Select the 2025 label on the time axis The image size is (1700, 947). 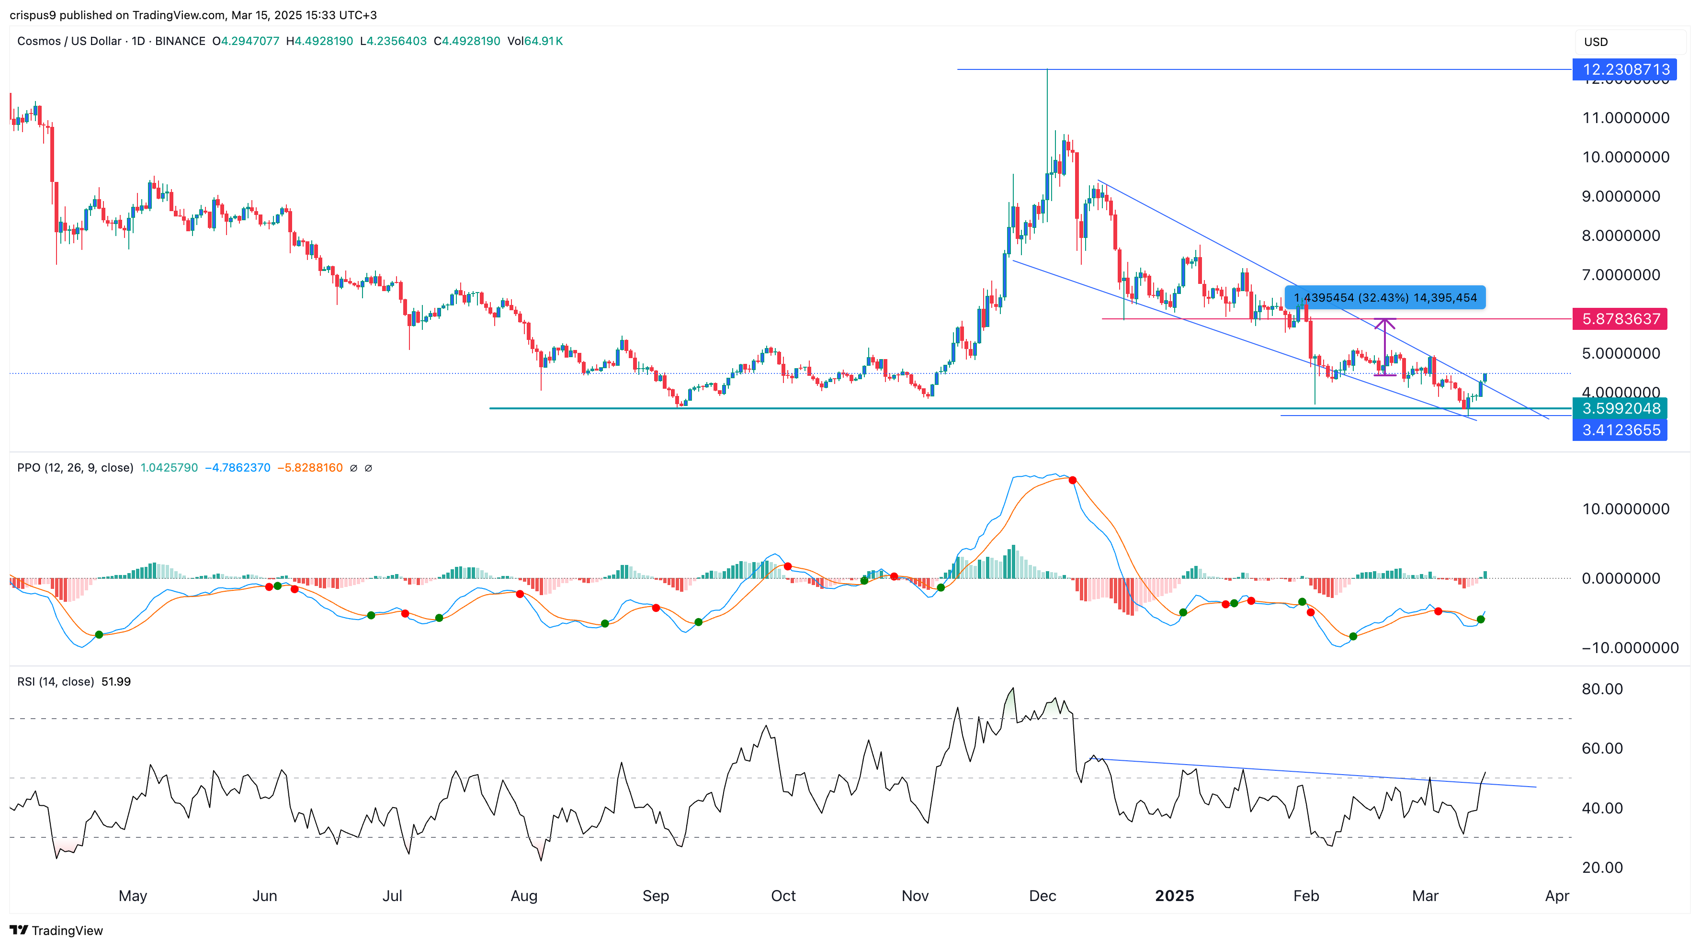coord(1174,896)
